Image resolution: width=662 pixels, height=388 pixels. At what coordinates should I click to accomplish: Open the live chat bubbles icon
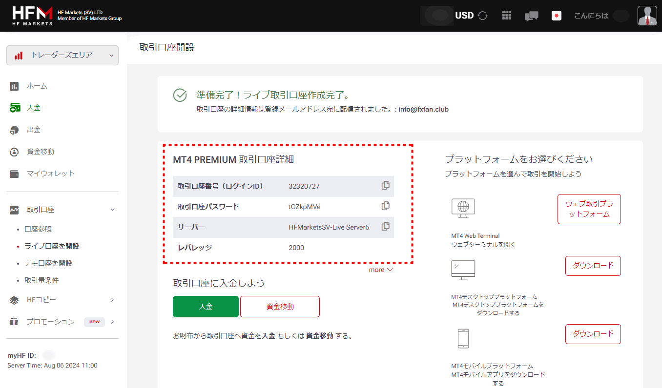(531, 16)
